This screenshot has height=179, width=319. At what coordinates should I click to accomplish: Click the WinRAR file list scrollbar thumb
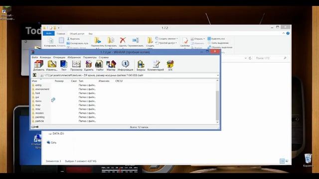[x=217, y=105]
